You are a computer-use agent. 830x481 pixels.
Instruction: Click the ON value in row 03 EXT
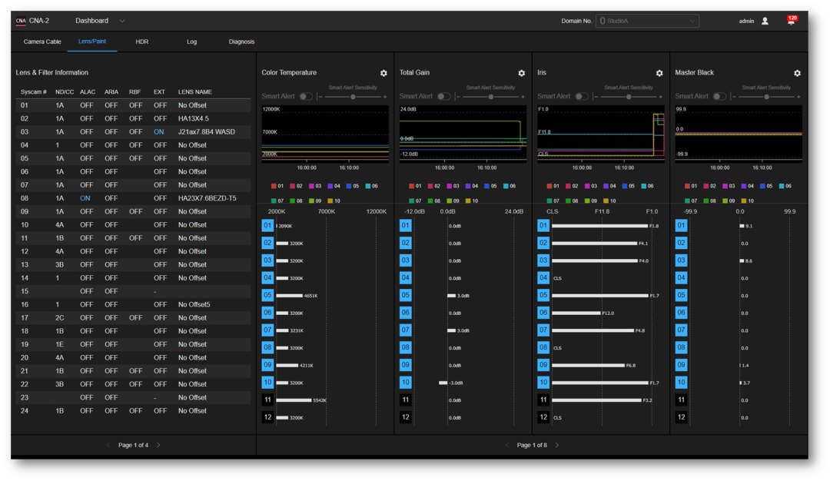pyautogui.click(x=159, y=131)
